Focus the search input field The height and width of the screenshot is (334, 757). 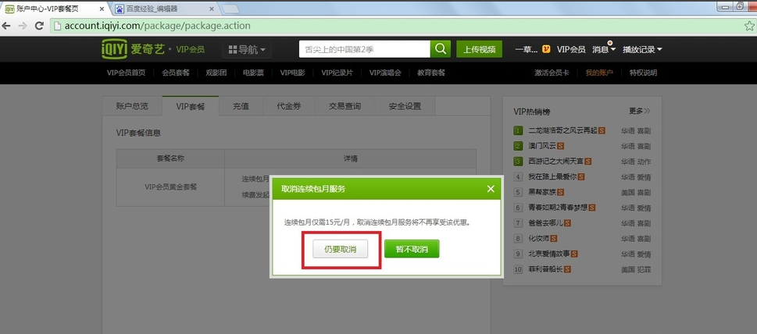(365, 49)
